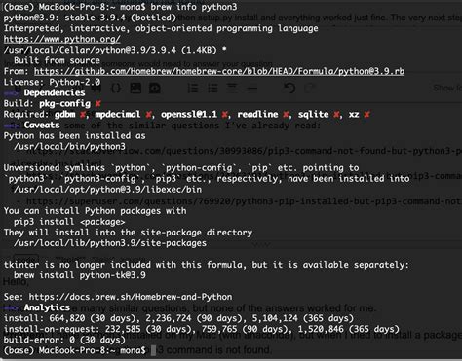Select the numbered list toolbar icon
Viewport: 462px width, 361px height.
click(x=193, y=88)
